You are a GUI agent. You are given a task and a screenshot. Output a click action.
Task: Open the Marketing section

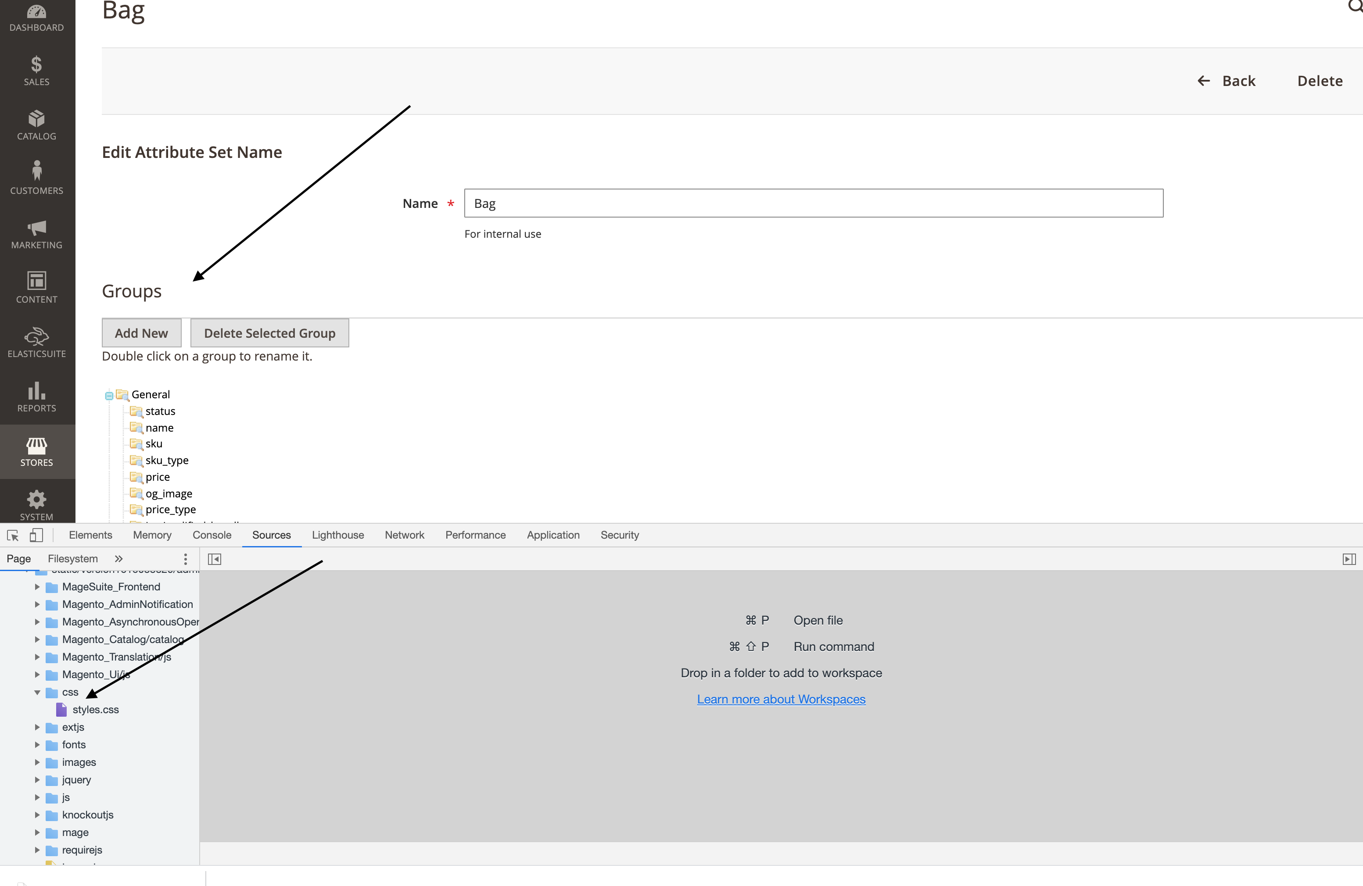pos(37,233)
